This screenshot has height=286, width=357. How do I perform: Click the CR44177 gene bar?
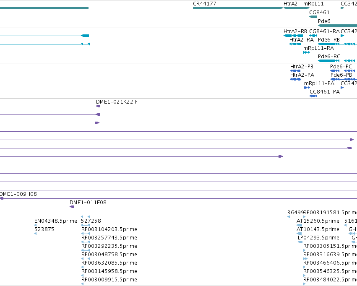tap(238, 8)
